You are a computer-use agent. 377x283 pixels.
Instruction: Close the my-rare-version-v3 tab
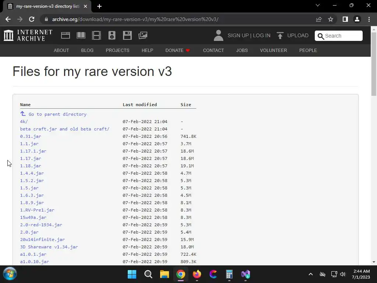[85, 6]
